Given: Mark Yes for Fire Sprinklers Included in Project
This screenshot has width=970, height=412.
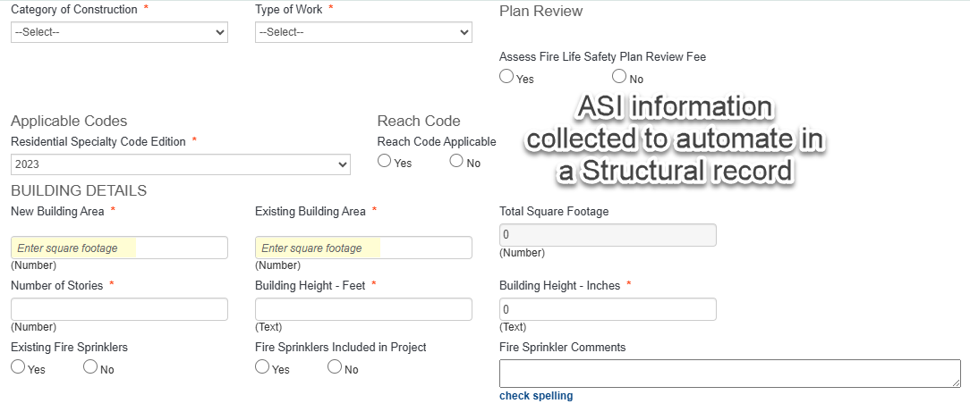Looking at the screenshot, I should [262, 367].
